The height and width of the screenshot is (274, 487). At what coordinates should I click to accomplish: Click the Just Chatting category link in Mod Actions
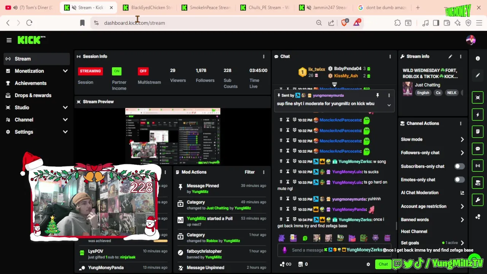(x=217, y=208)
